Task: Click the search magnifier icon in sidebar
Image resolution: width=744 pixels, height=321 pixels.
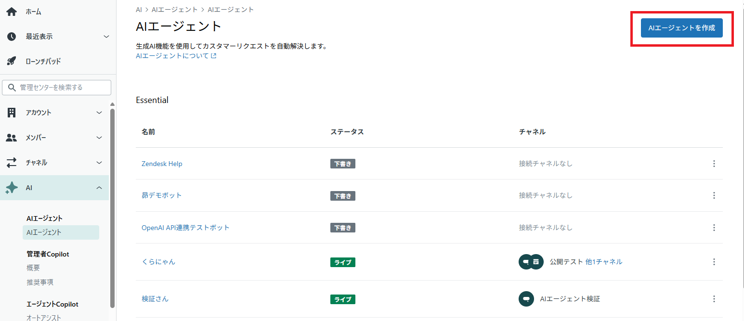Action: pyautogui.click(x=12, y=87)
